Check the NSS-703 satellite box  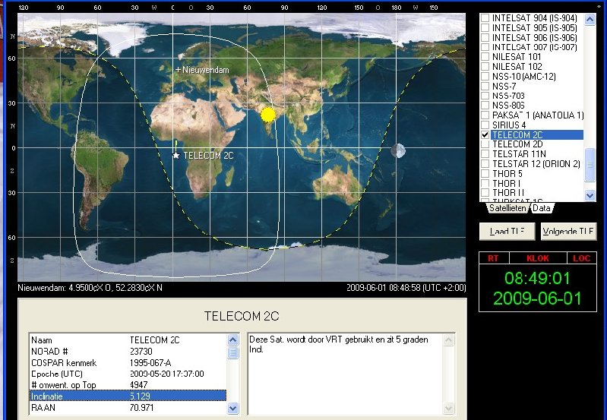click(485, 96)
